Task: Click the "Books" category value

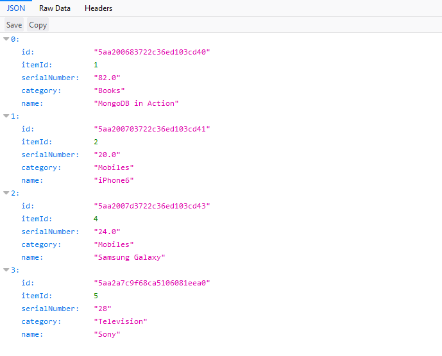Action: pos(109,90)
